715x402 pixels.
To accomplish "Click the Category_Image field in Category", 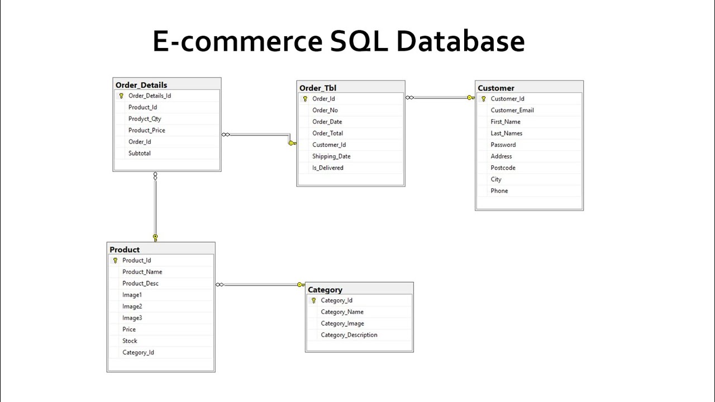I will click(x=342, y=323).
